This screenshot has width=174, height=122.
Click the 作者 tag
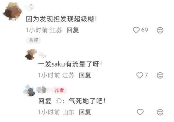pos(59,90)
